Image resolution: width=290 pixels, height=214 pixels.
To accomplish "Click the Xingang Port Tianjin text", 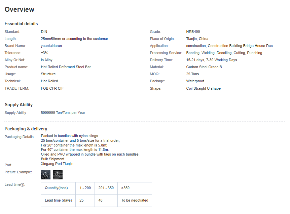I will 57,164.
